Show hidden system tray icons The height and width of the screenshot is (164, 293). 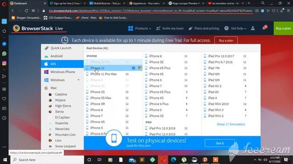(x=255, y=160)
